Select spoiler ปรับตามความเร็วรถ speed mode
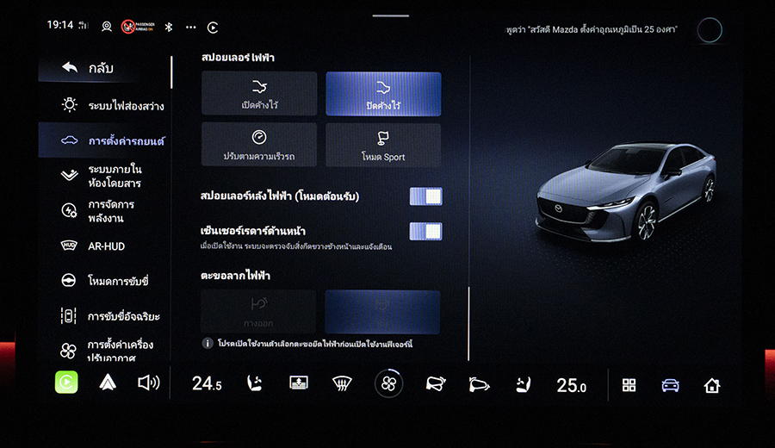Viewport: 775px width, 448px height. [x=259, y=145]
